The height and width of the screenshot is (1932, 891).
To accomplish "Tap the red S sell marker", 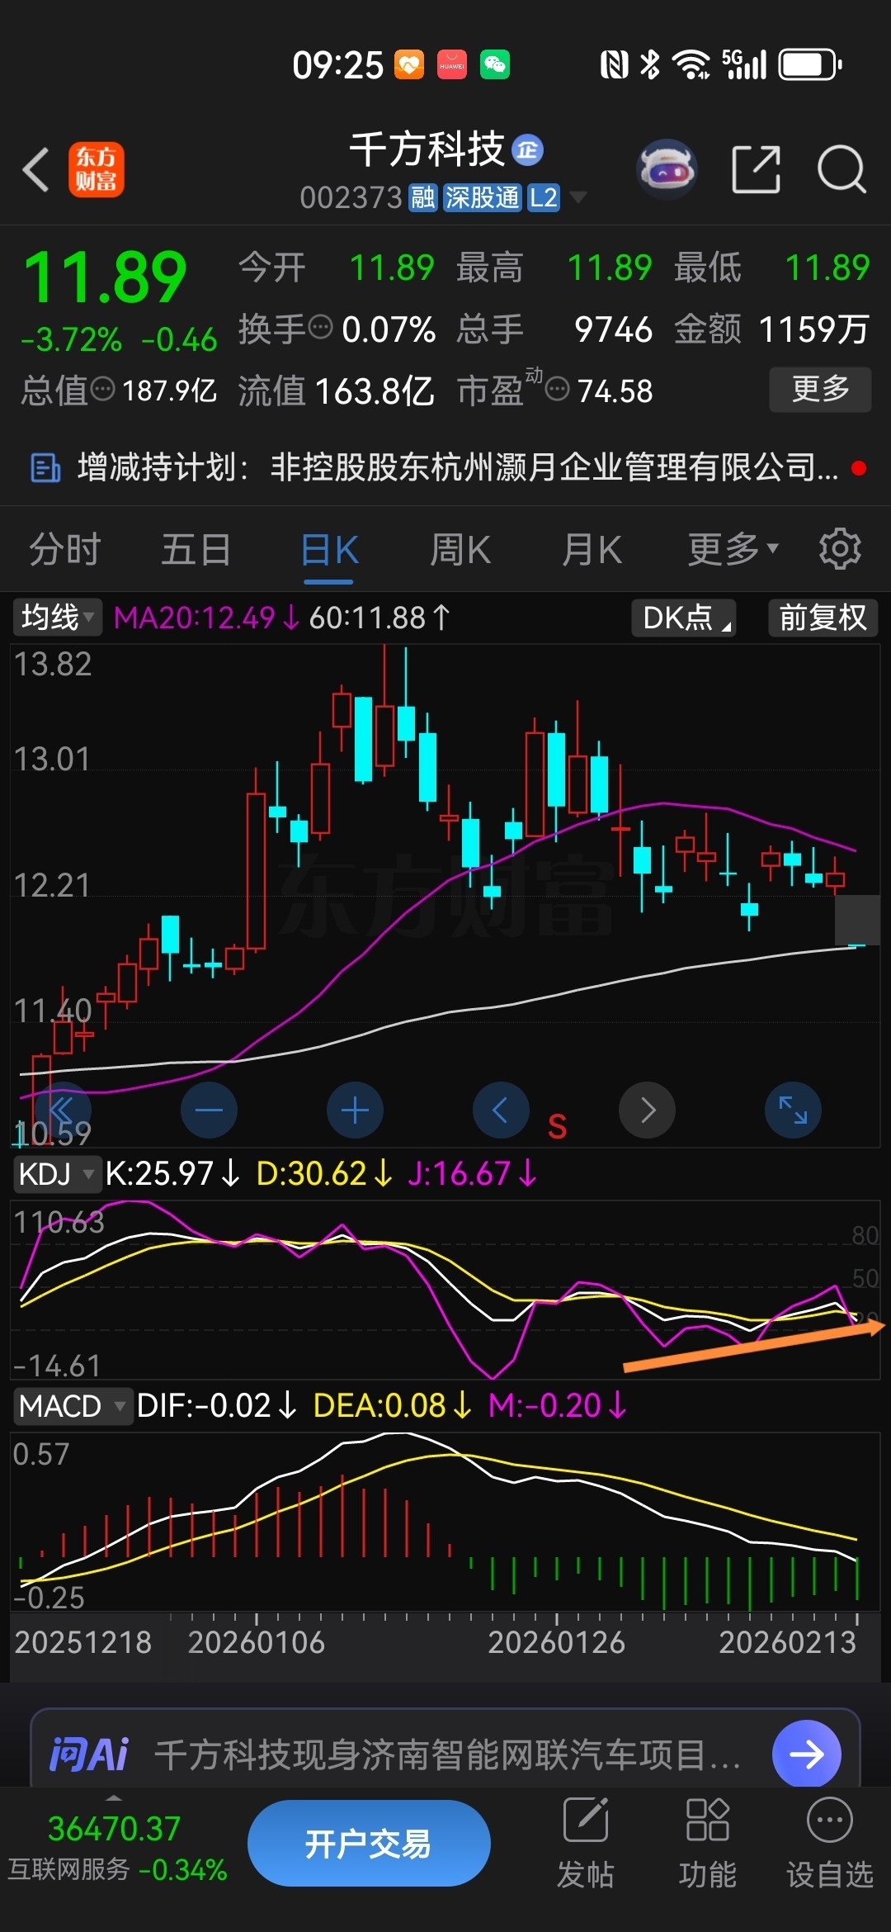I will pos(557,1127).
